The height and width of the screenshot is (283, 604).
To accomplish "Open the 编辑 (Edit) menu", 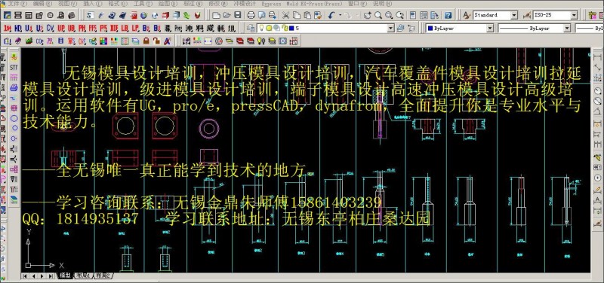I will tap(42, 4).
